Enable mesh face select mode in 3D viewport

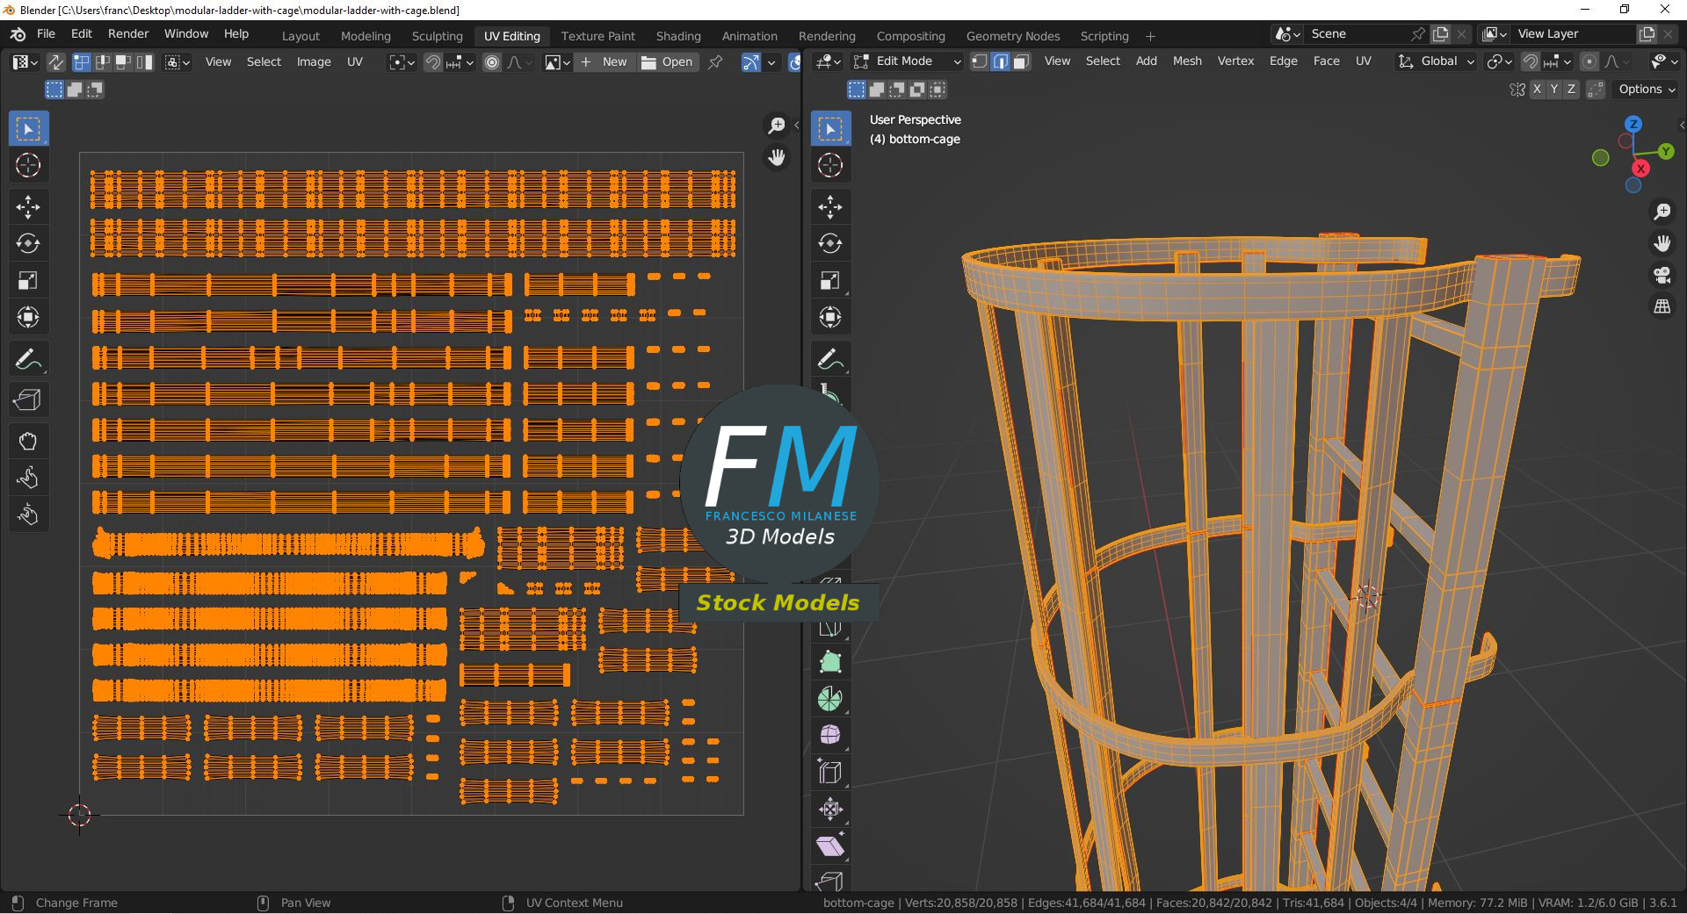click(x=1022, y=61)
